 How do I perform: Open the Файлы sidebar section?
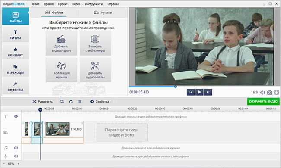(16, 16)
